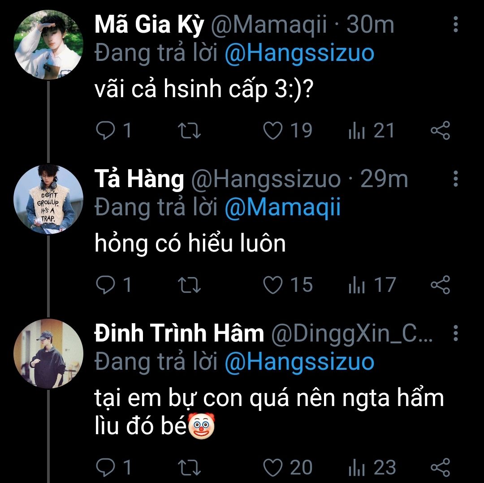Reply to Đinh Trình Hâm's tweet

(106, 467)
